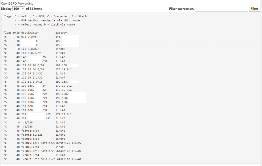The image size is (262, 166).
Task: Click the 172.19.0.2/32 destination entry
Action: pos(32,78)
